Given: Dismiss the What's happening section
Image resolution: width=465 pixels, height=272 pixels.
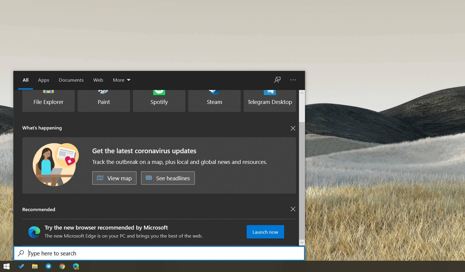Looking at the screenshot, I should coord(293,128).
